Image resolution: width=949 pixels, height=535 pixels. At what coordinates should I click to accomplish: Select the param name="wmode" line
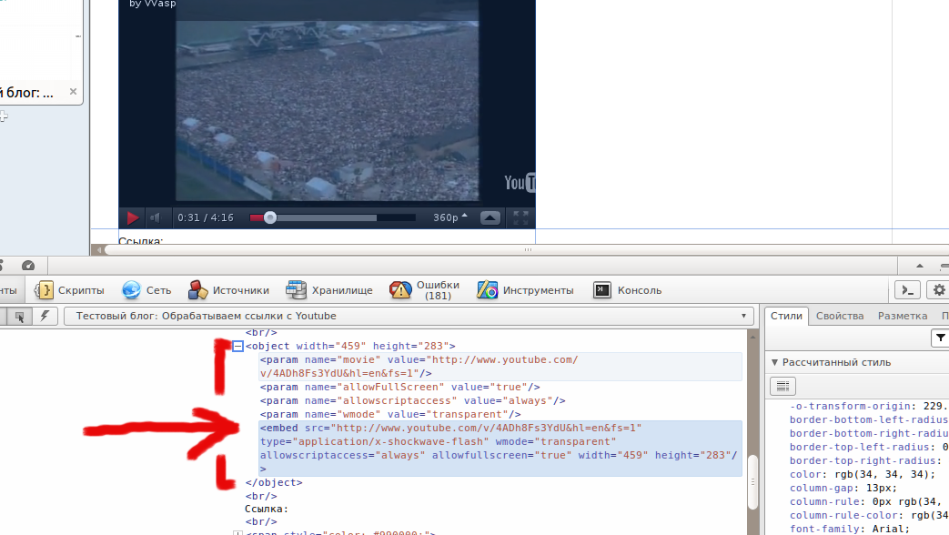point(390,415)
